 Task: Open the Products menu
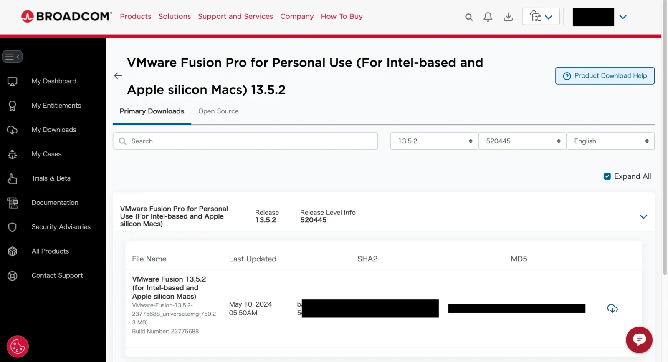136,16
